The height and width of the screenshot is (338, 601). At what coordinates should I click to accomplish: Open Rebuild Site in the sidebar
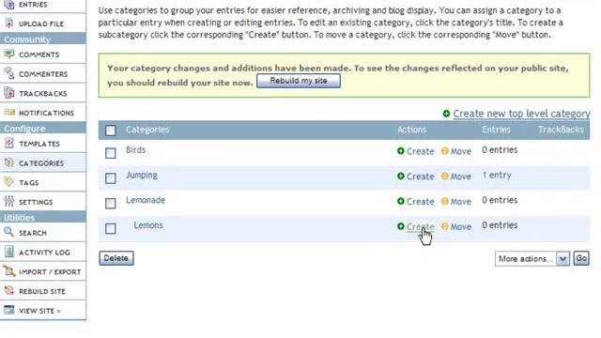coord(43,291)
